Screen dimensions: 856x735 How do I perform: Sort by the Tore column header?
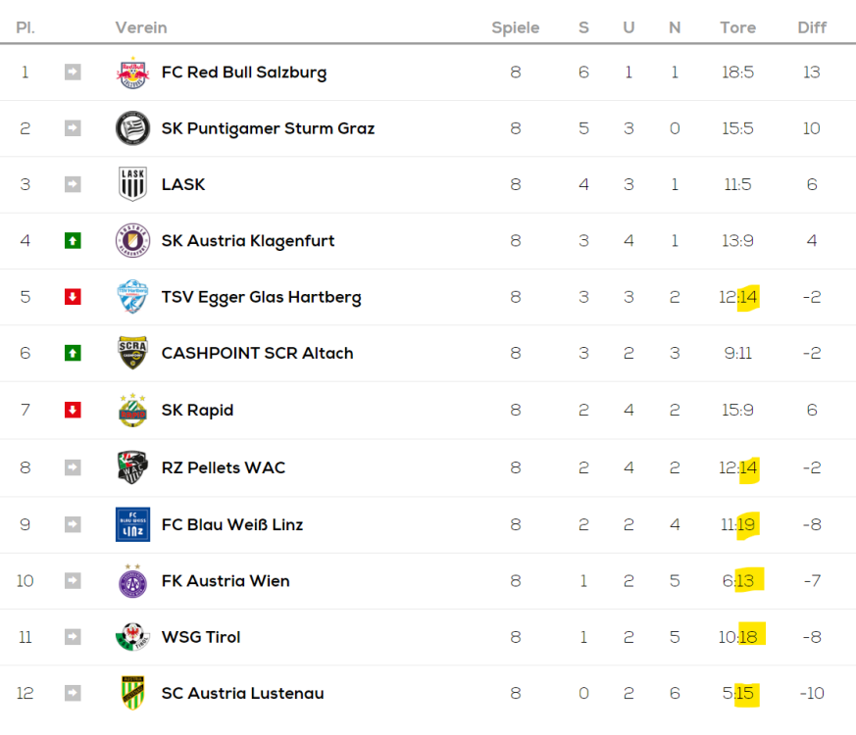(x=737, y=27)
